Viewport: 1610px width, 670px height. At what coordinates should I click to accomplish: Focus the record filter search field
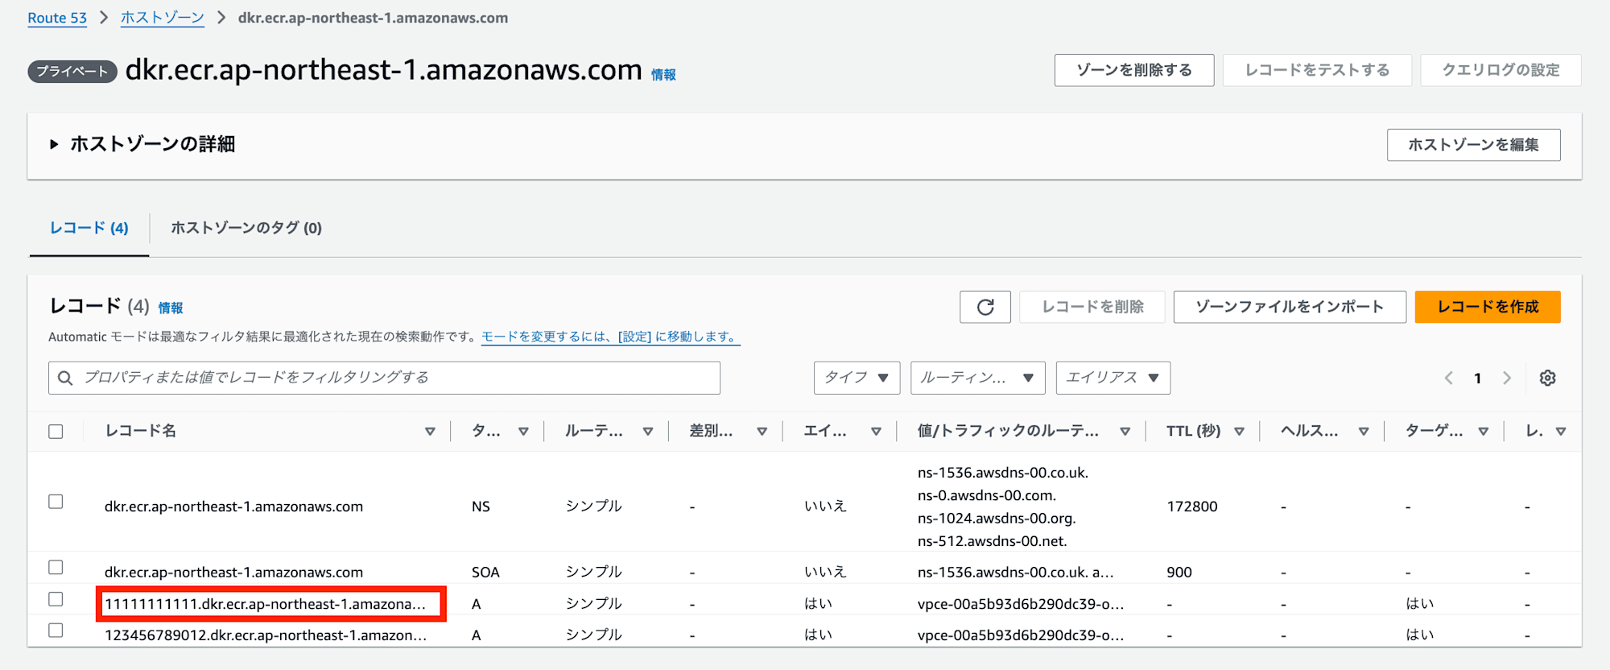(x=384, y=378)
